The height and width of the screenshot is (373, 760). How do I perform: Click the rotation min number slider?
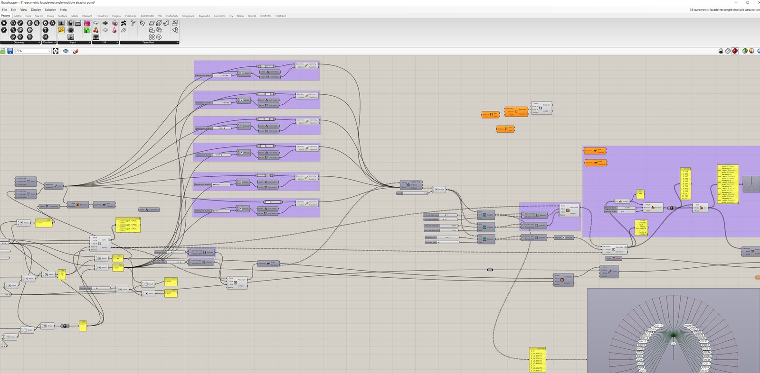[442, 237]
